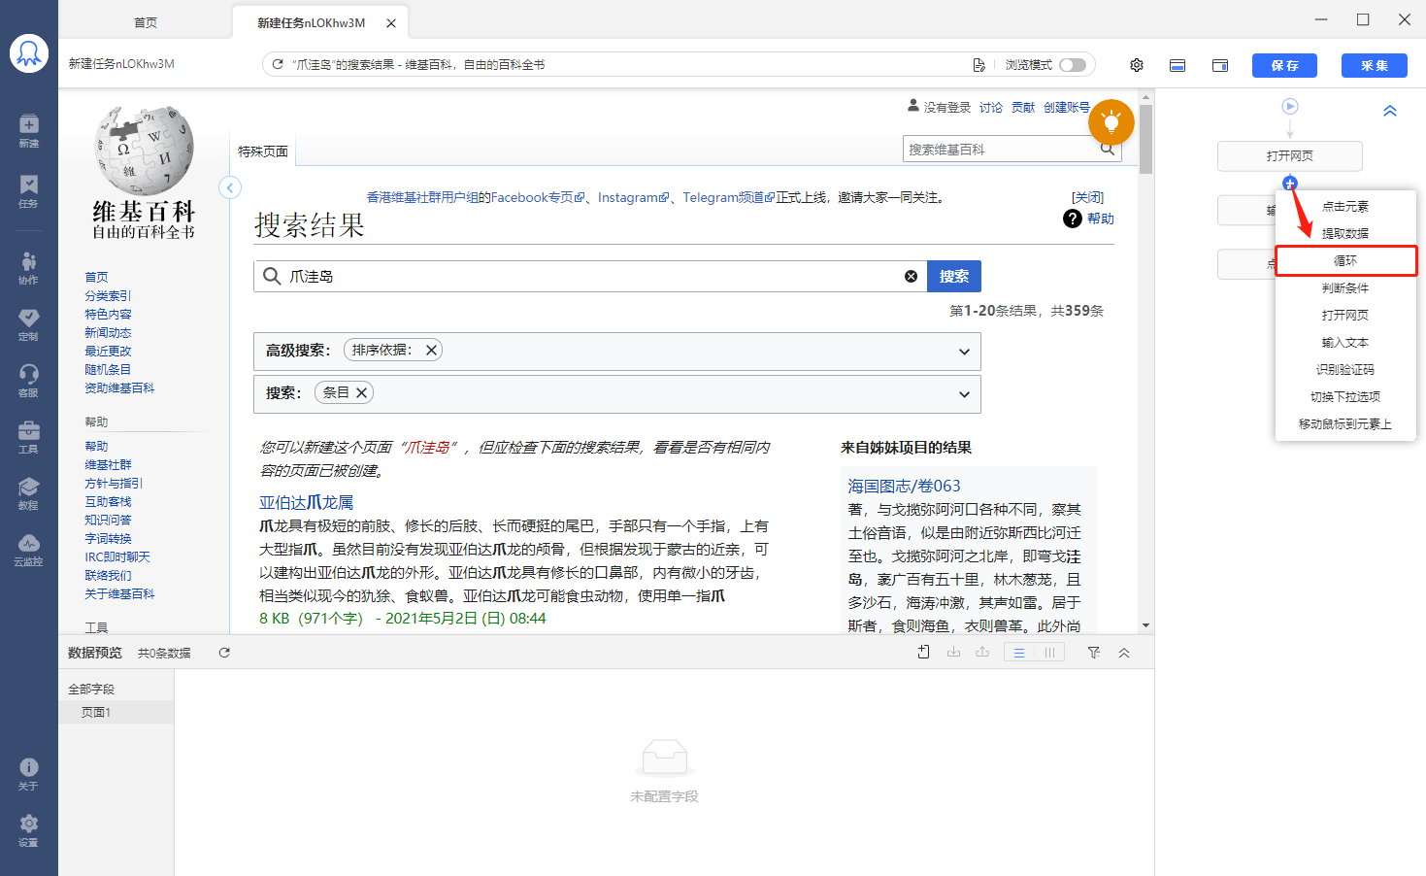1426x876 pixels.
Task: Click the 随机条目 sidebar link
Action: (108, 369)
